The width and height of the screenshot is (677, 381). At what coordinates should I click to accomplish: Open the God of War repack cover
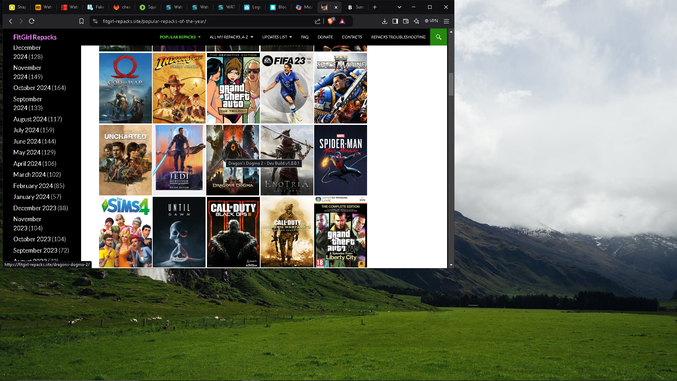click(126, 88)
